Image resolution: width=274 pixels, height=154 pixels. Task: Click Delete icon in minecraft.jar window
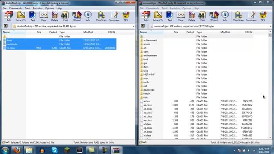(x=192, y=16)
